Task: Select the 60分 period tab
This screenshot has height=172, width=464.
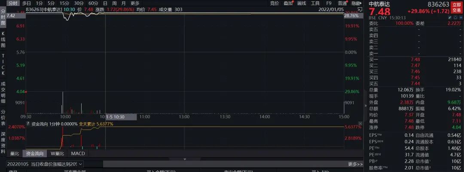Action: 93,3
